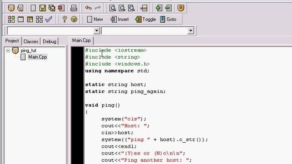Viewport: 292px width, 164px height.
Task: Click inside the second combo box field
Action: 145,31
